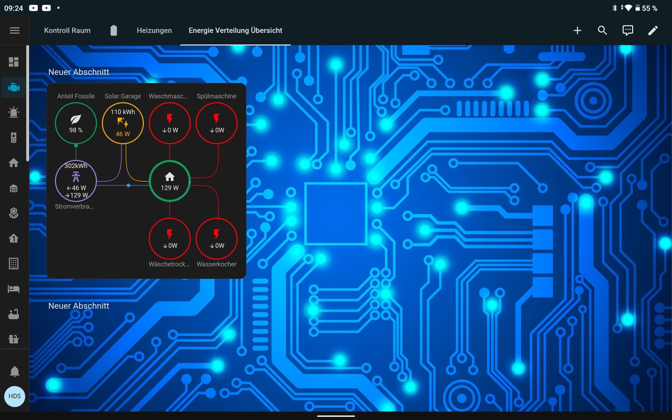The height and width of the screenshot is (420, 672).
Task: Click the bed icon in sidebar
Action: click(14, 289)
